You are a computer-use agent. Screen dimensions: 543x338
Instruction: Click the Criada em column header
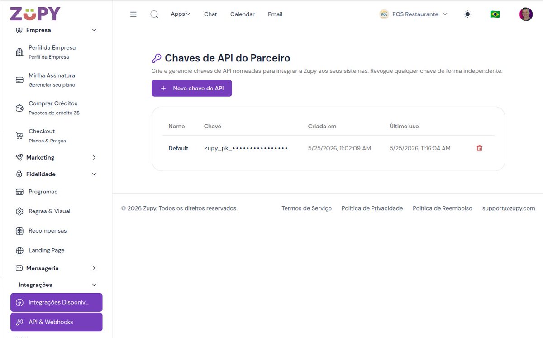(322, 126)
